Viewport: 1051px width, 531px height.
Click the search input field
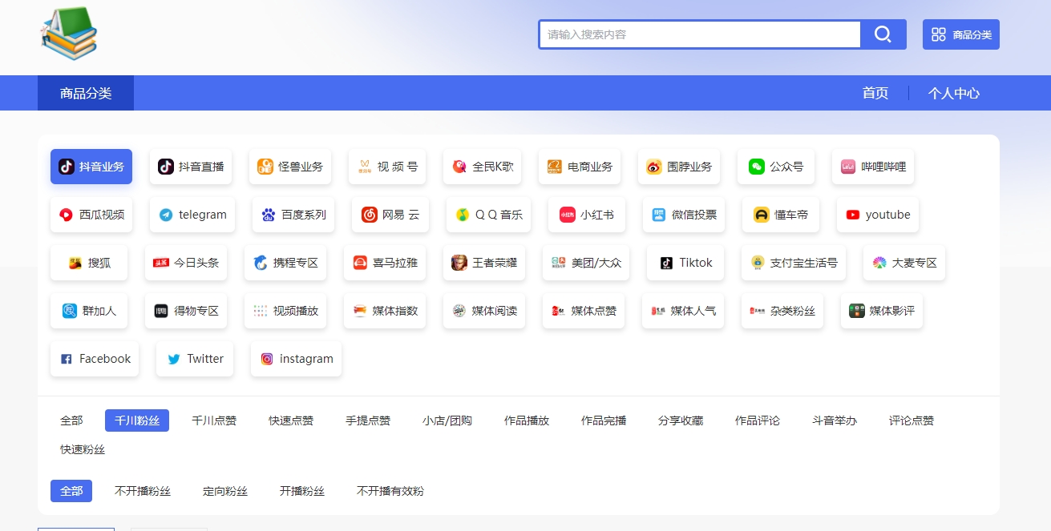tap(700, 34)
